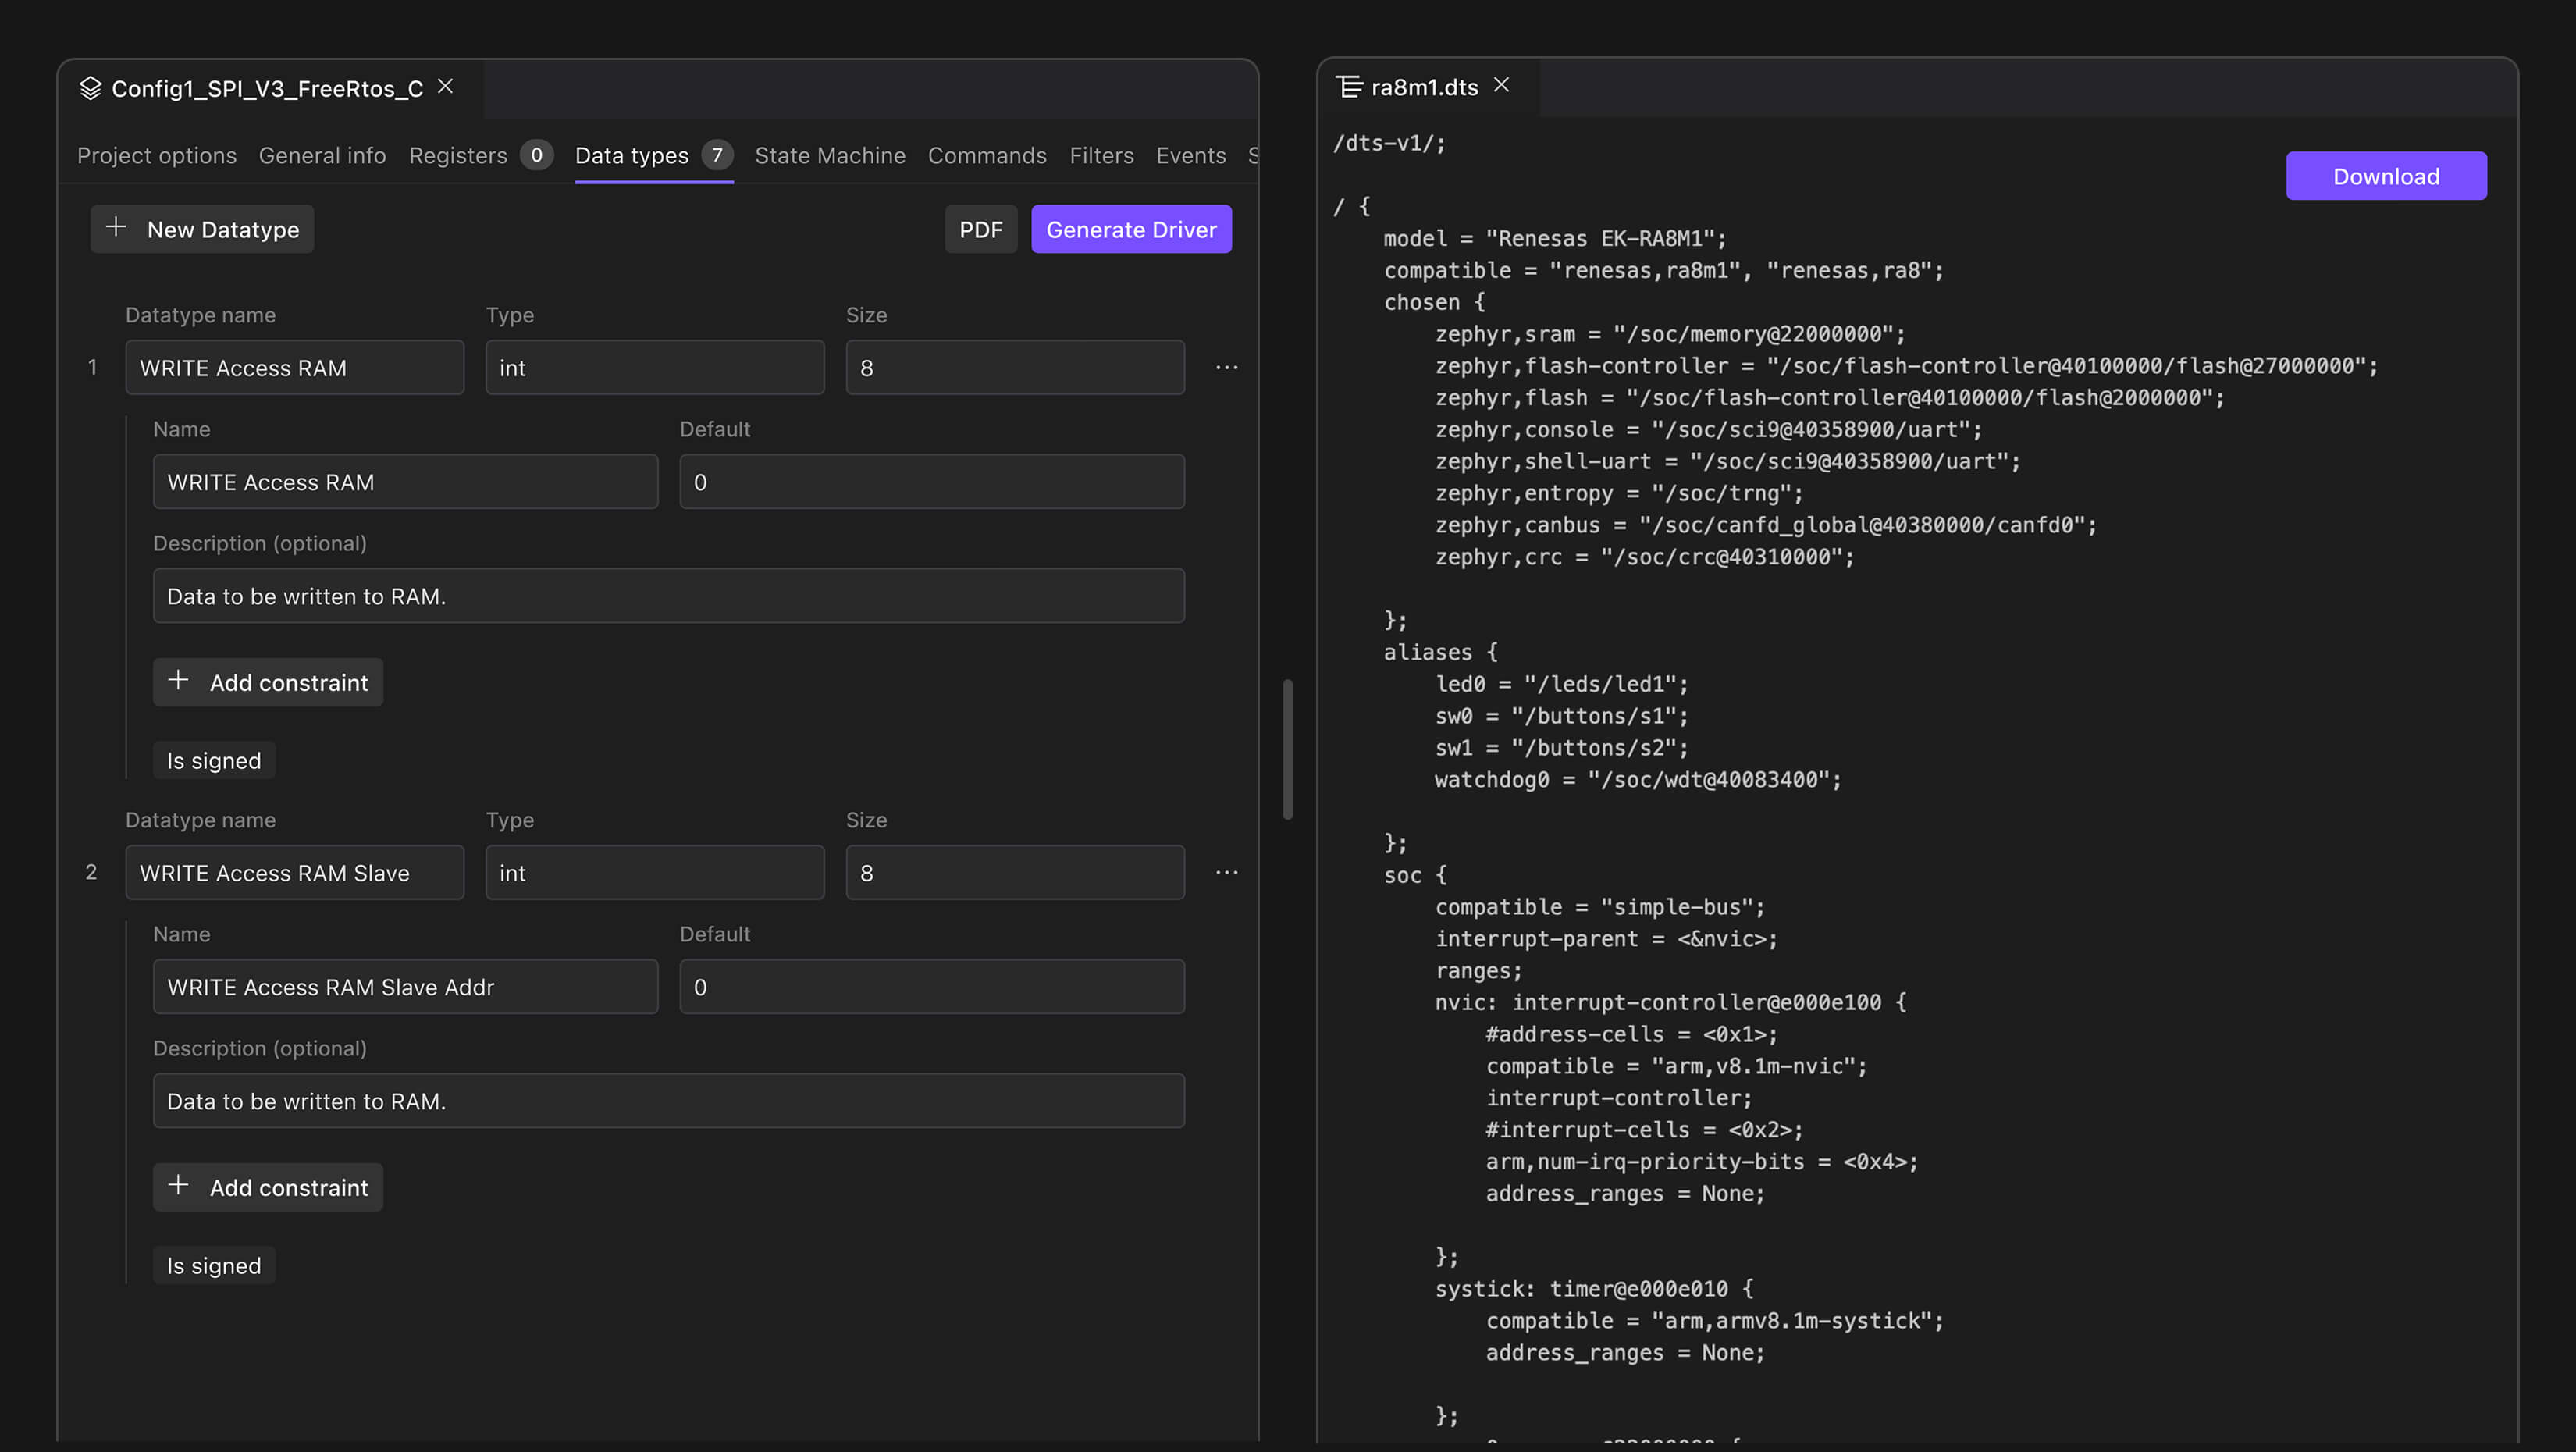Switch to the State Machine tab

tap(829, 156)
